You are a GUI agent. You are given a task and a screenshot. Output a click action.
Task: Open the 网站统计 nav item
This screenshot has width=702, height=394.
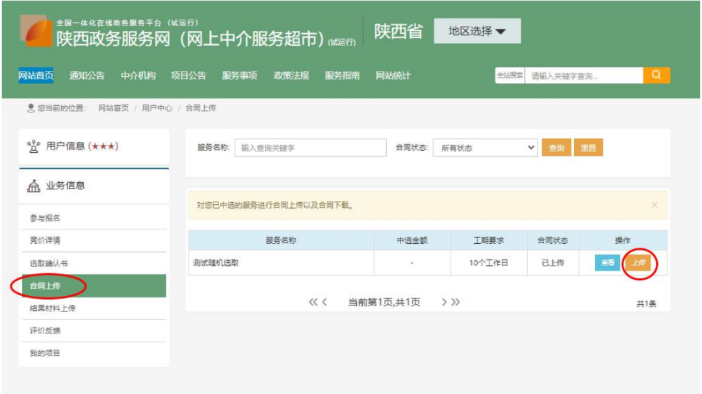click(x=393, y=75)
